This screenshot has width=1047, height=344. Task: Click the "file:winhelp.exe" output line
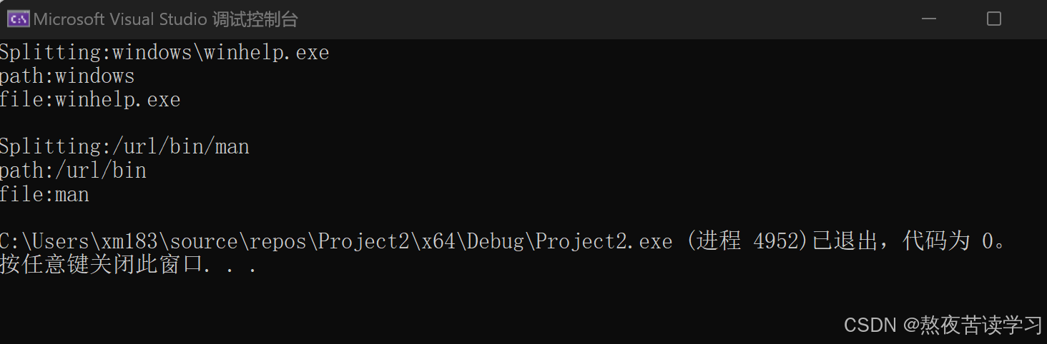click(90, 100)
